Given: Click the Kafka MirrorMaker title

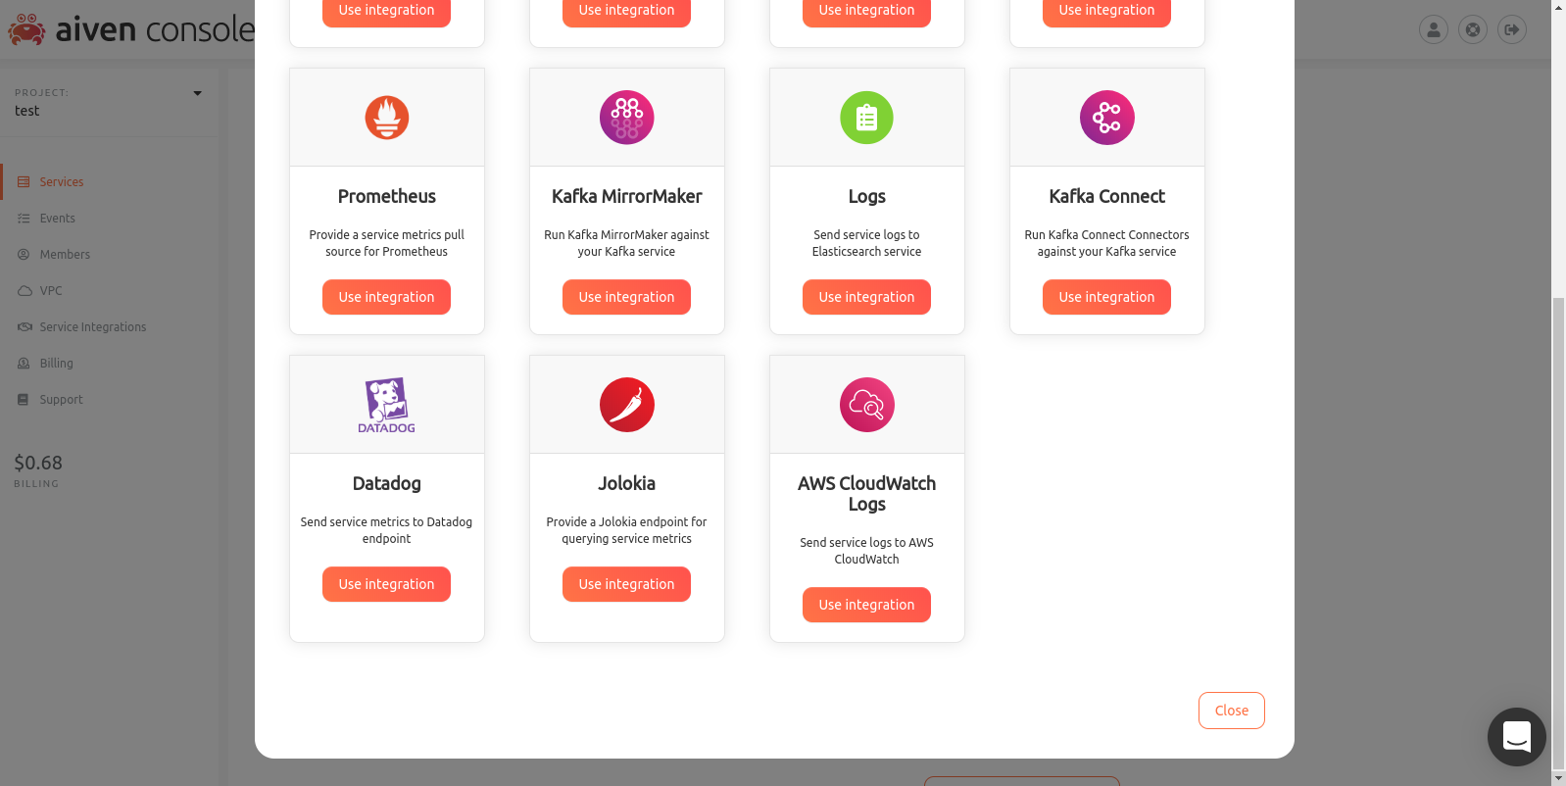Looking at the screenshot, I should tap(626, 197).
